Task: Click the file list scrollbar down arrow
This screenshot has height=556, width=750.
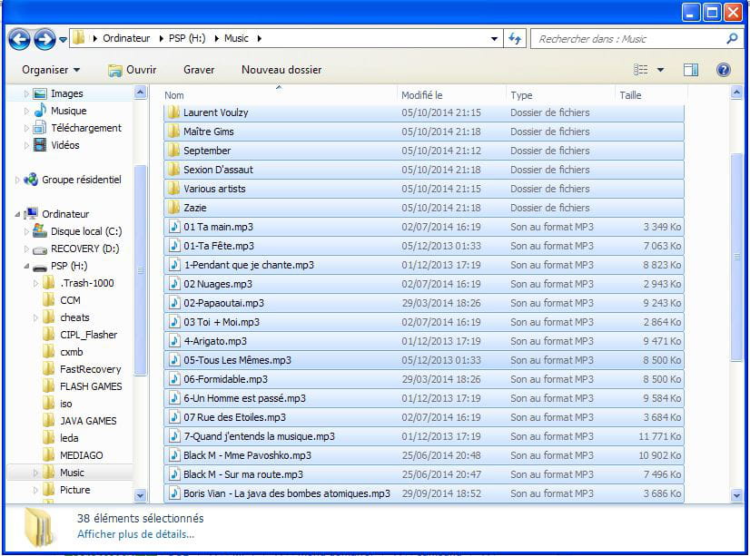Action: (736, 496)
